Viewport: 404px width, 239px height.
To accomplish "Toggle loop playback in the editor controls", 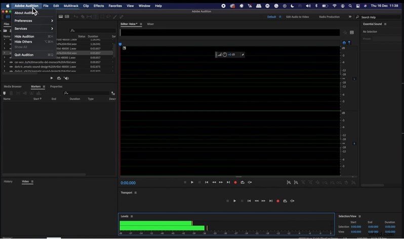I will click(x=243, y=182).
